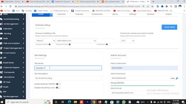
Task: Bookmark the page with the star icon
Action: click(152, 6)
